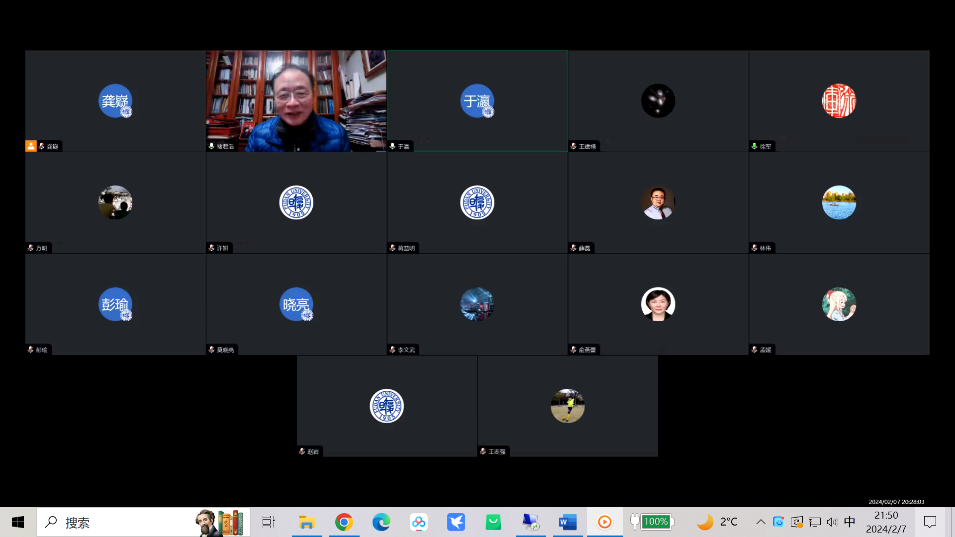Click the microphone icon next to 徐军

[x=755, y=146]
